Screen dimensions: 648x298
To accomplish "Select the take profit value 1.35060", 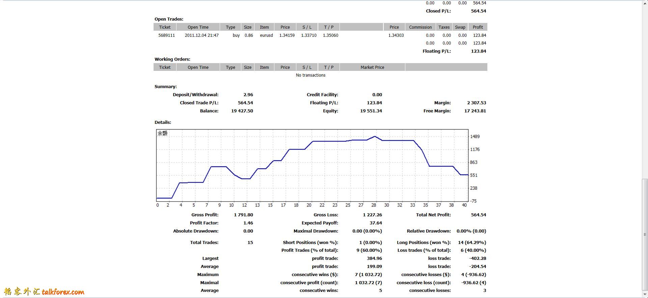I will coord(330,35).
